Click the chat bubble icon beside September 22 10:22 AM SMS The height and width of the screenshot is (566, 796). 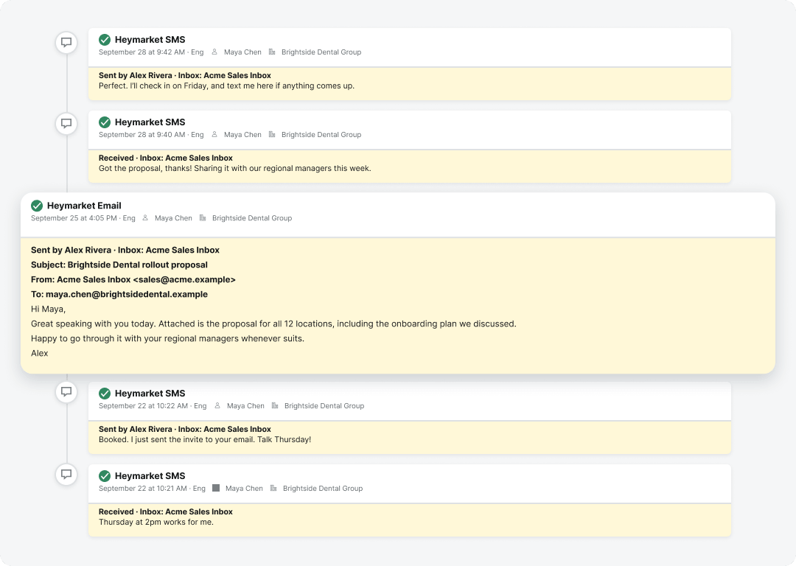[66, 391]
